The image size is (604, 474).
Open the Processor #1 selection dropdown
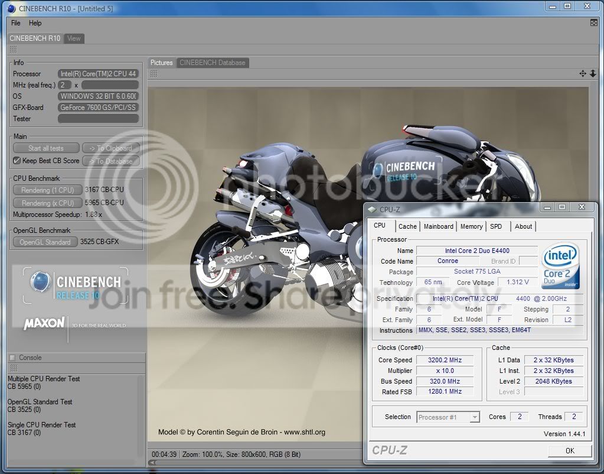[x=448, y=417]
